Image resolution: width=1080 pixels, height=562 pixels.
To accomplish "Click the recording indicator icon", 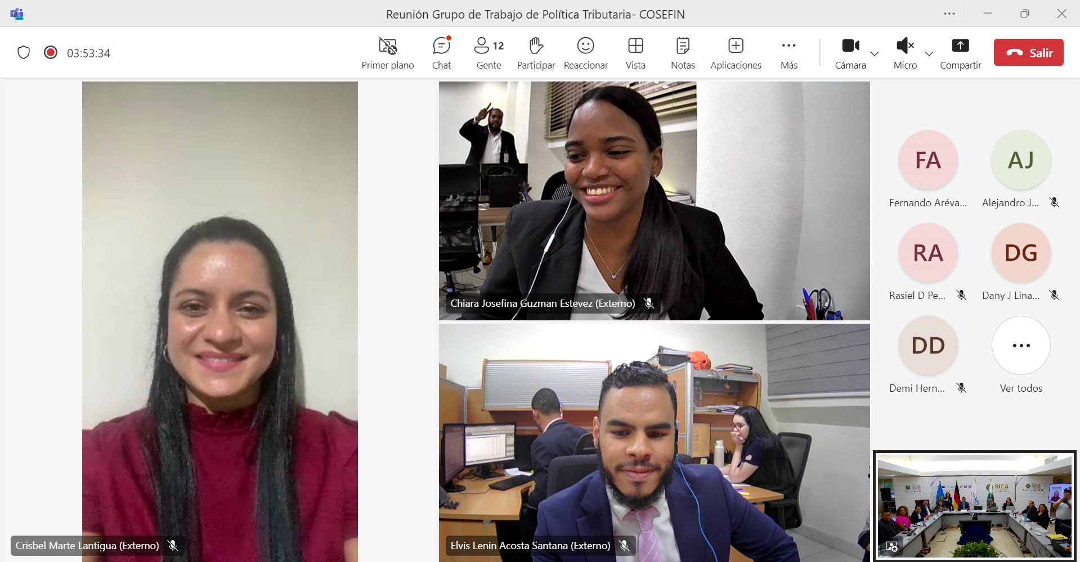I will click(x=51, y=53).
